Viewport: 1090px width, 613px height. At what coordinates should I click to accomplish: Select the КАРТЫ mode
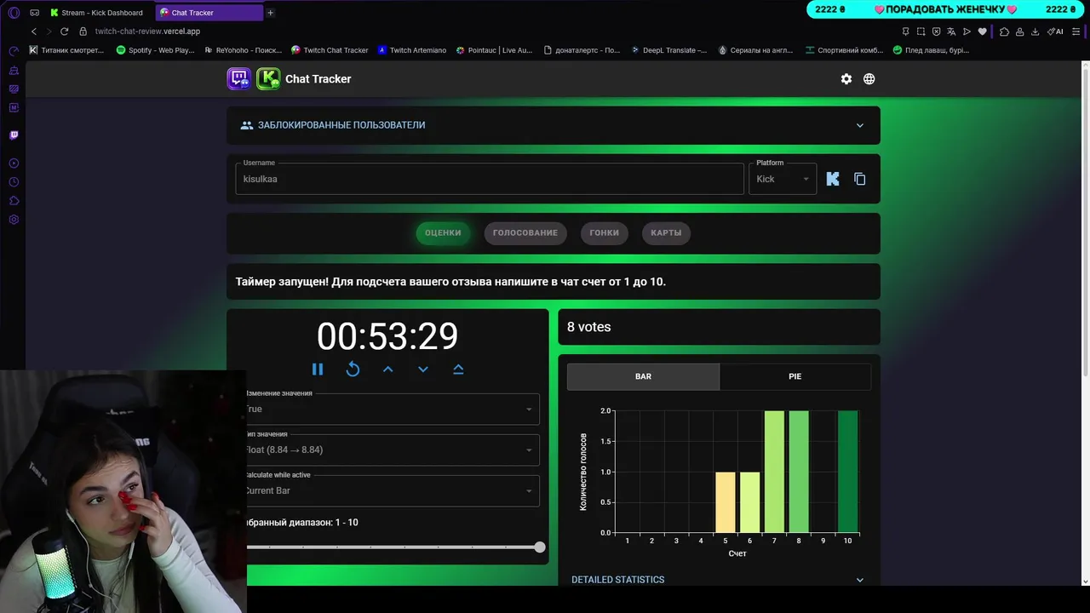[x=666, y=232]
